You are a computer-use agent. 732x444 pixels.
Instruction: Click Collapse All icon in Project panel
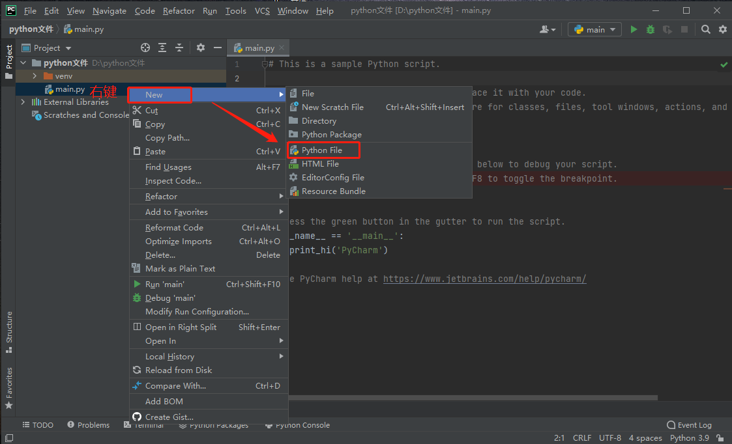tap(179, 48)
